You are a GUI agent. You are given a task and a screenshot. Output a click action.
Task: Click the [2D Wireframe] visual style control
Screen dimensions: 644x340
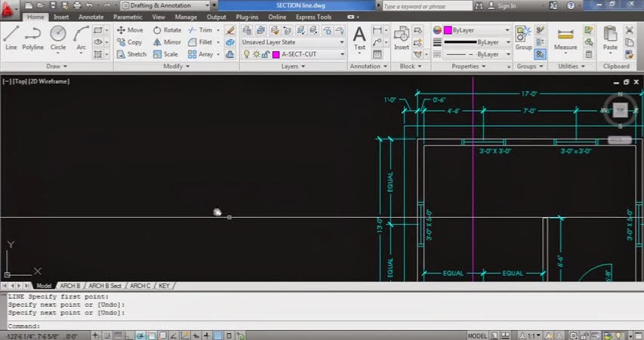coord(49,81)
